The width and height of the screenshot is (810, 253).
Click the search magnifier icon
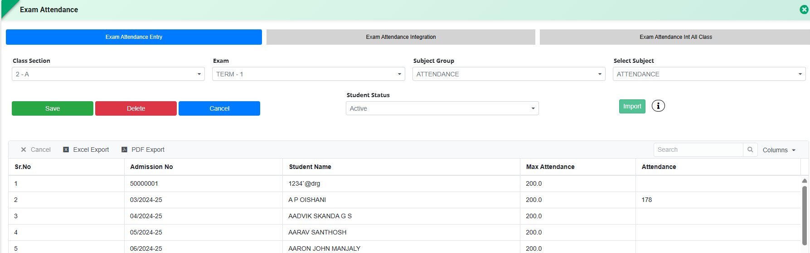(x=750, y=150)
